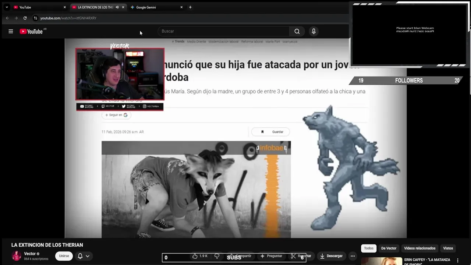The width and height of the screenshot is (471, 265).
Task: Click the youtube.com address bar URL
Action: click(68, 18)
